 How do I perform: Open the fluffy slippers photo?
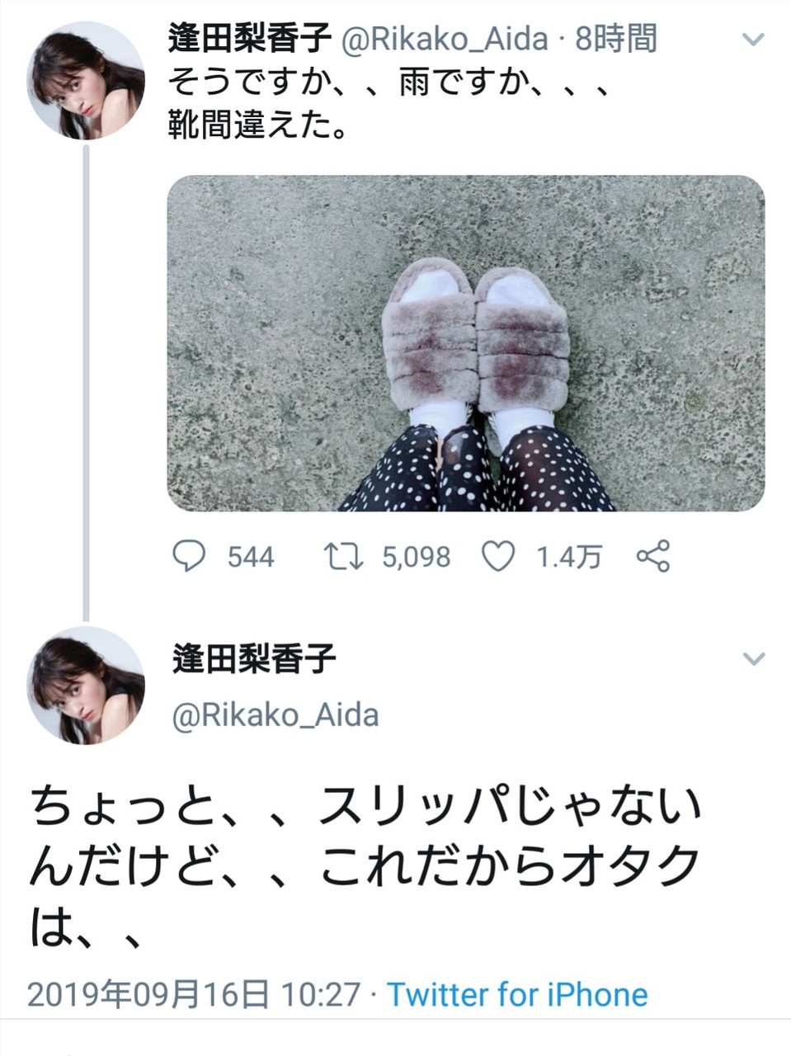[466, 343]
